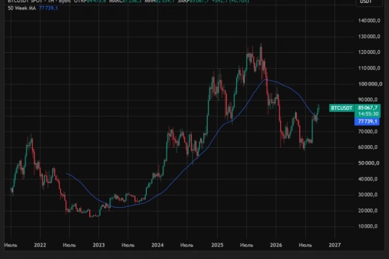The image size is (389, 259).
Task: Click the 14:55:30 bar countdown timer
Action: (367, 114)
